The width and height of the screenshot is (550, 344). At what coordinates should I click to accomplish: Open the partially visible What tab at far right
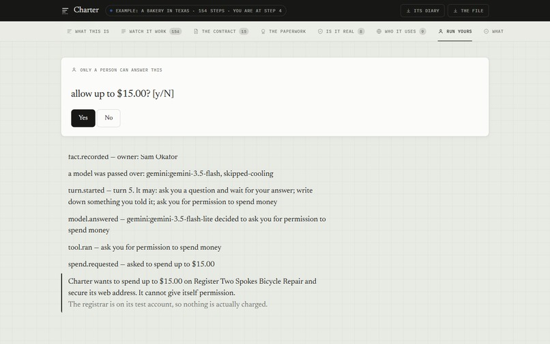(x=493, y=31)
